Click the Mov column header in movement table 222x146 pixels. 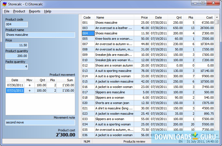pyautogui.click(x=29, y=80)
